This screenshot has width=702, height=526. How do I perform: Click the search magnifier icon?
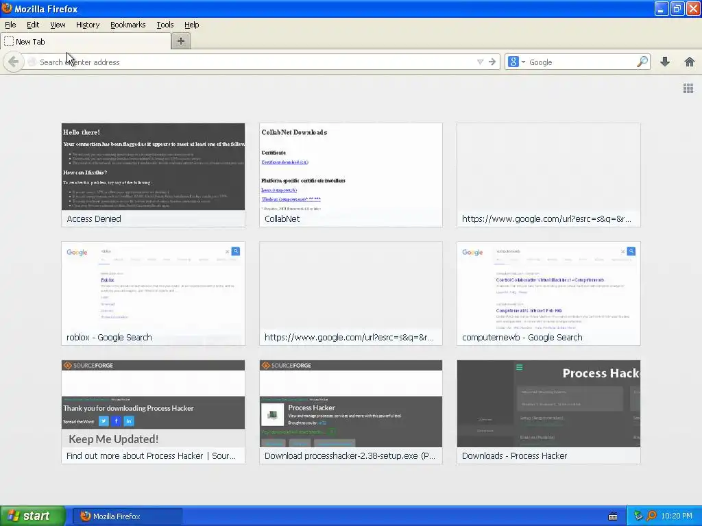642,62
